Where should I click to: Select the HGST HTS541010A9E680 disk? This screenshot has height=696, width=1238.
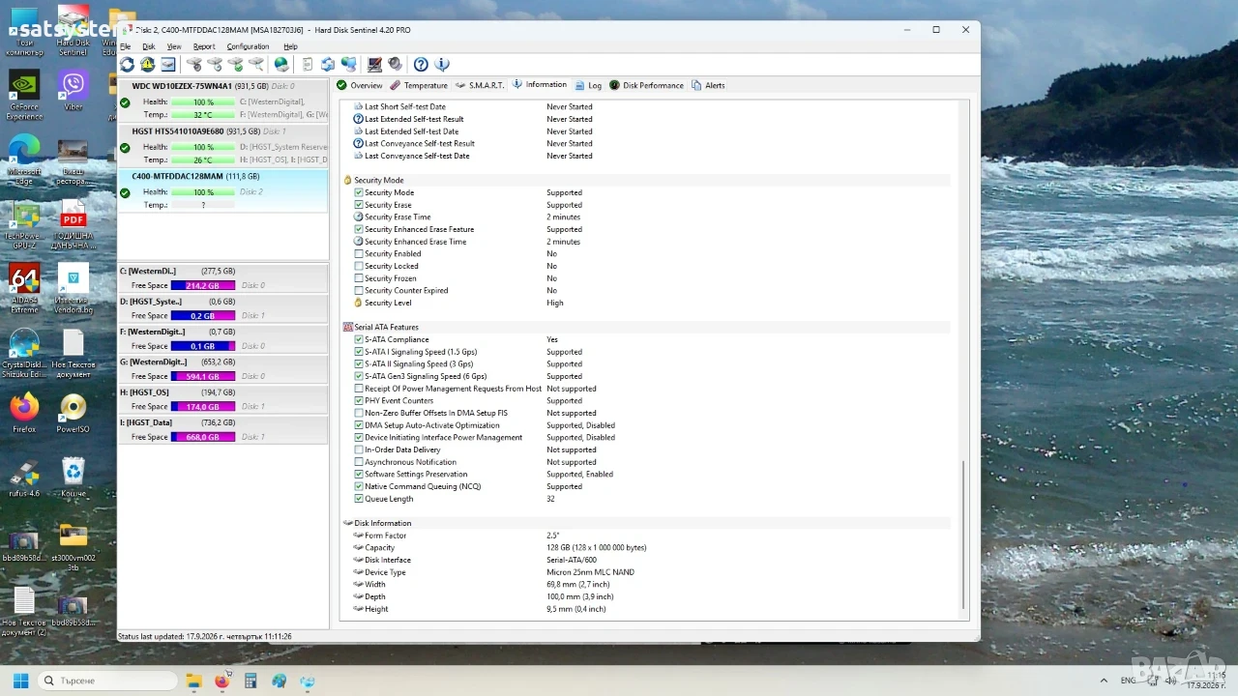[x=222, y=145]
